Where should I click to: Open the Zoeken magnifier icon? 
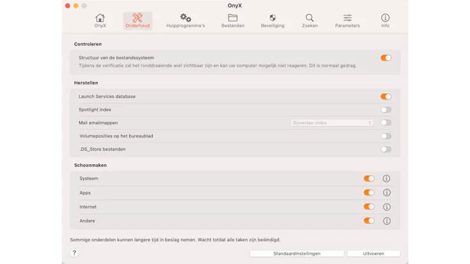(310, 18)
